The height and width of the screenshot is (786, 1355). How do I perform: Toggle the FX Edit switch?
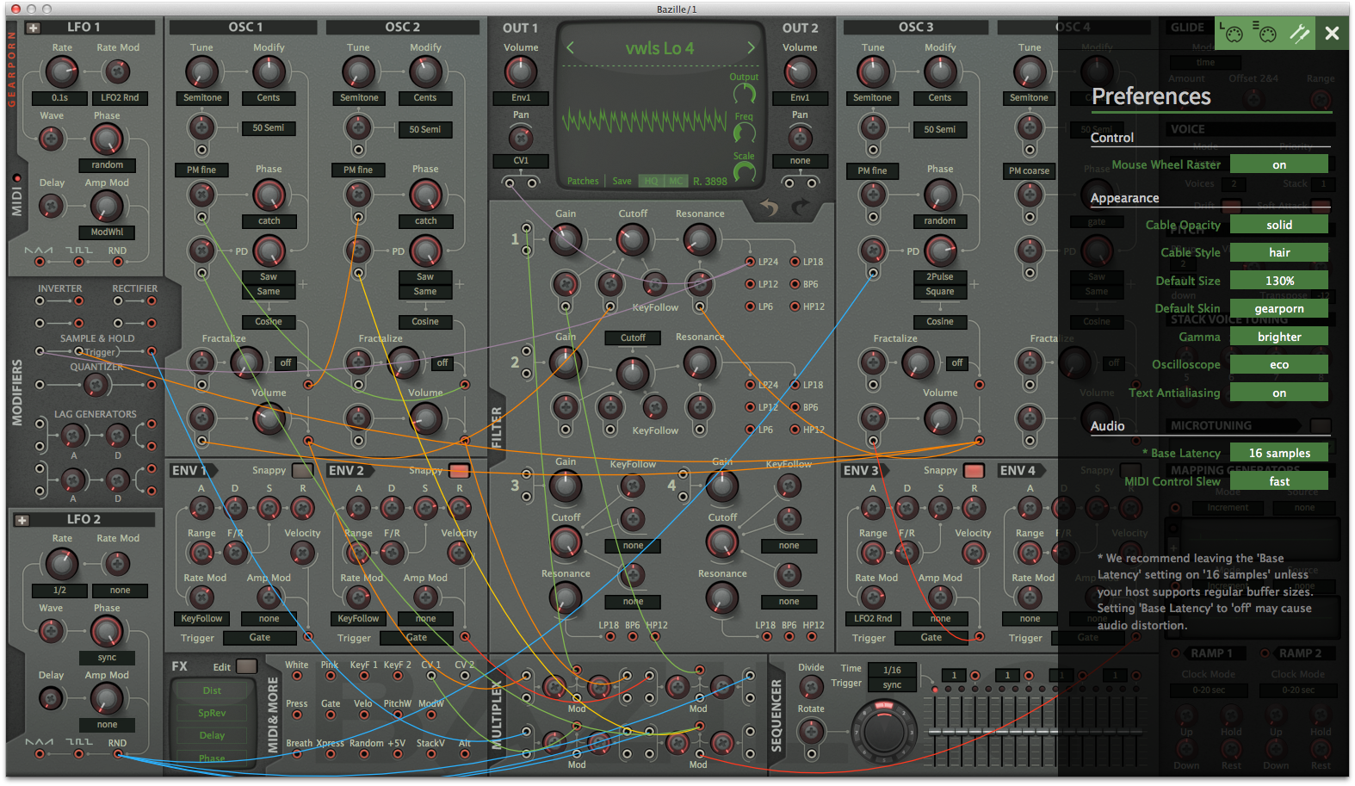click(246, 666)
